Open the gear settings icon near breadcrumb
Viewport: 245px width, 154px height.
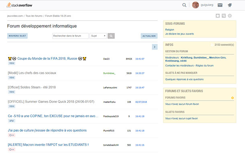point(230,16)
